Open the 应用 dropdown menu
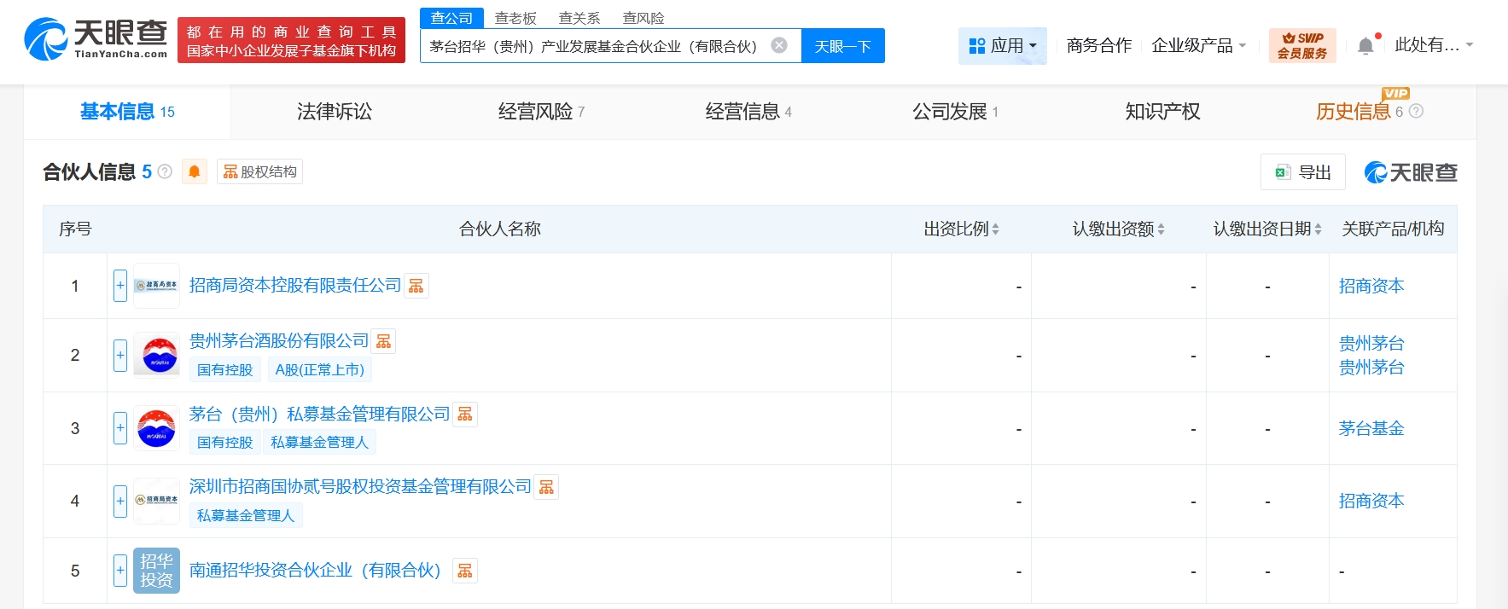The height and width of the screenshot is (609, 1508). tap(1003, 46)
